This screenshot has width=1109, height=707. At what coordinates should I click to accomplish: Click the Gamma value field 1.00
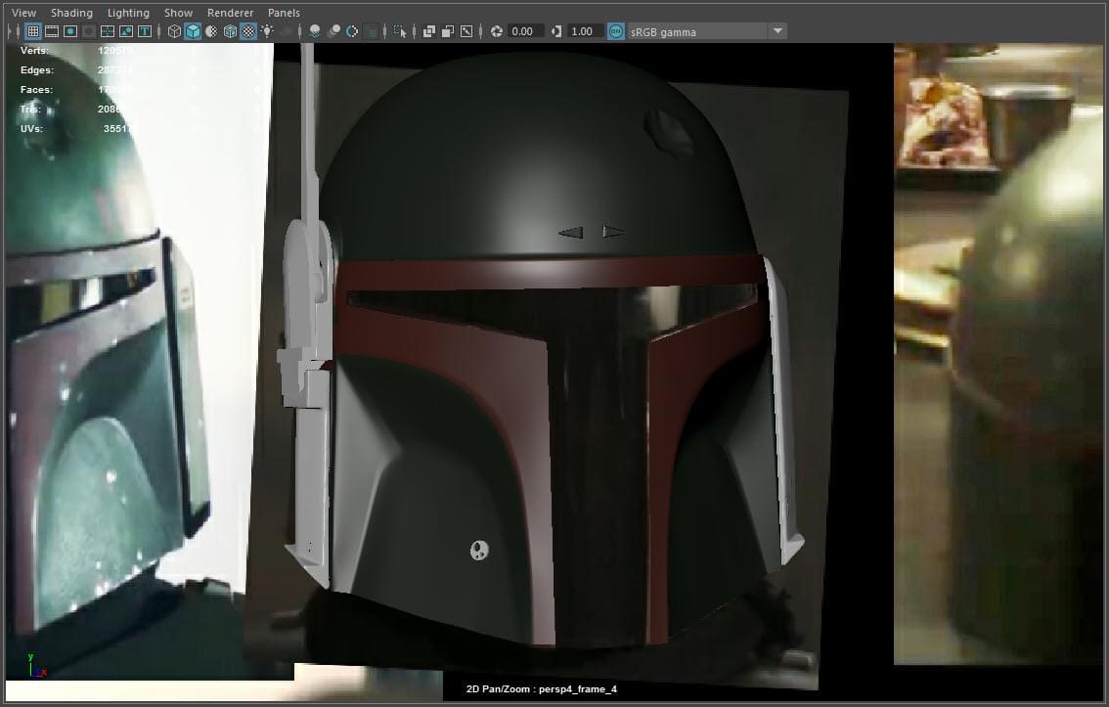click(586, 31)
